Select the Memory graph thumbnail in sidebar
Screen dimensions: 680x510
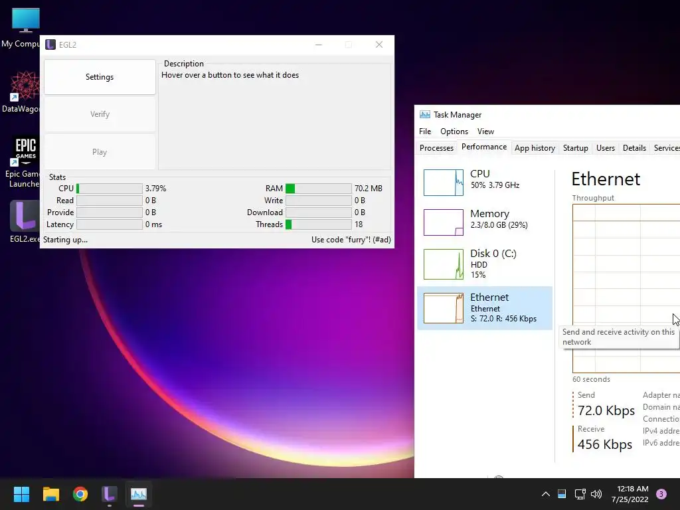(x=443, y=222)
